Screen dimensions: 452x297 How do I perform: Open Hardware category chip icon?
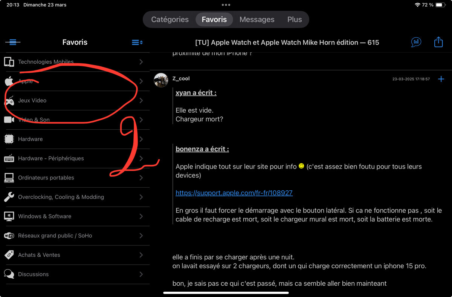click(9, 139)
